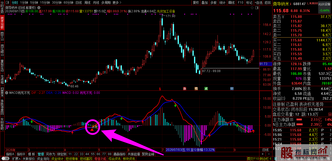Select the 共振起爆 indicator
Image resolution: width=332 pixels, height=161 pixels.
(134, 154)
